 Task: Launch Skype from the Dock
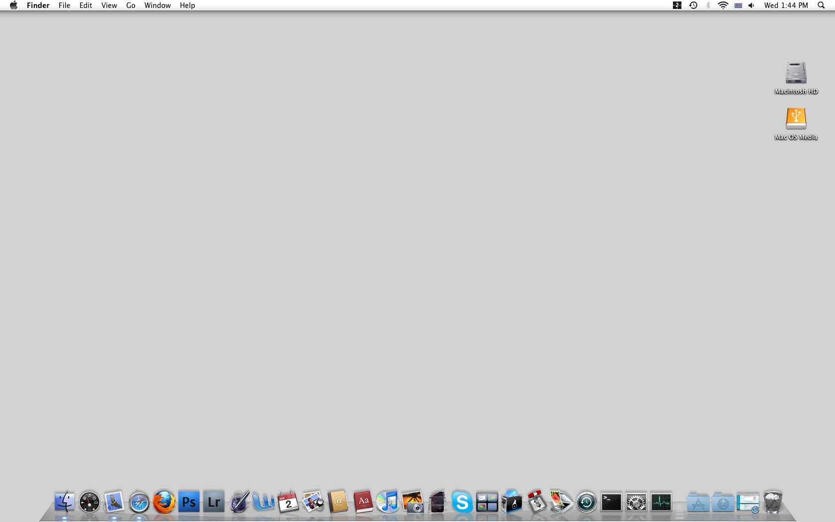pos(462,502)
